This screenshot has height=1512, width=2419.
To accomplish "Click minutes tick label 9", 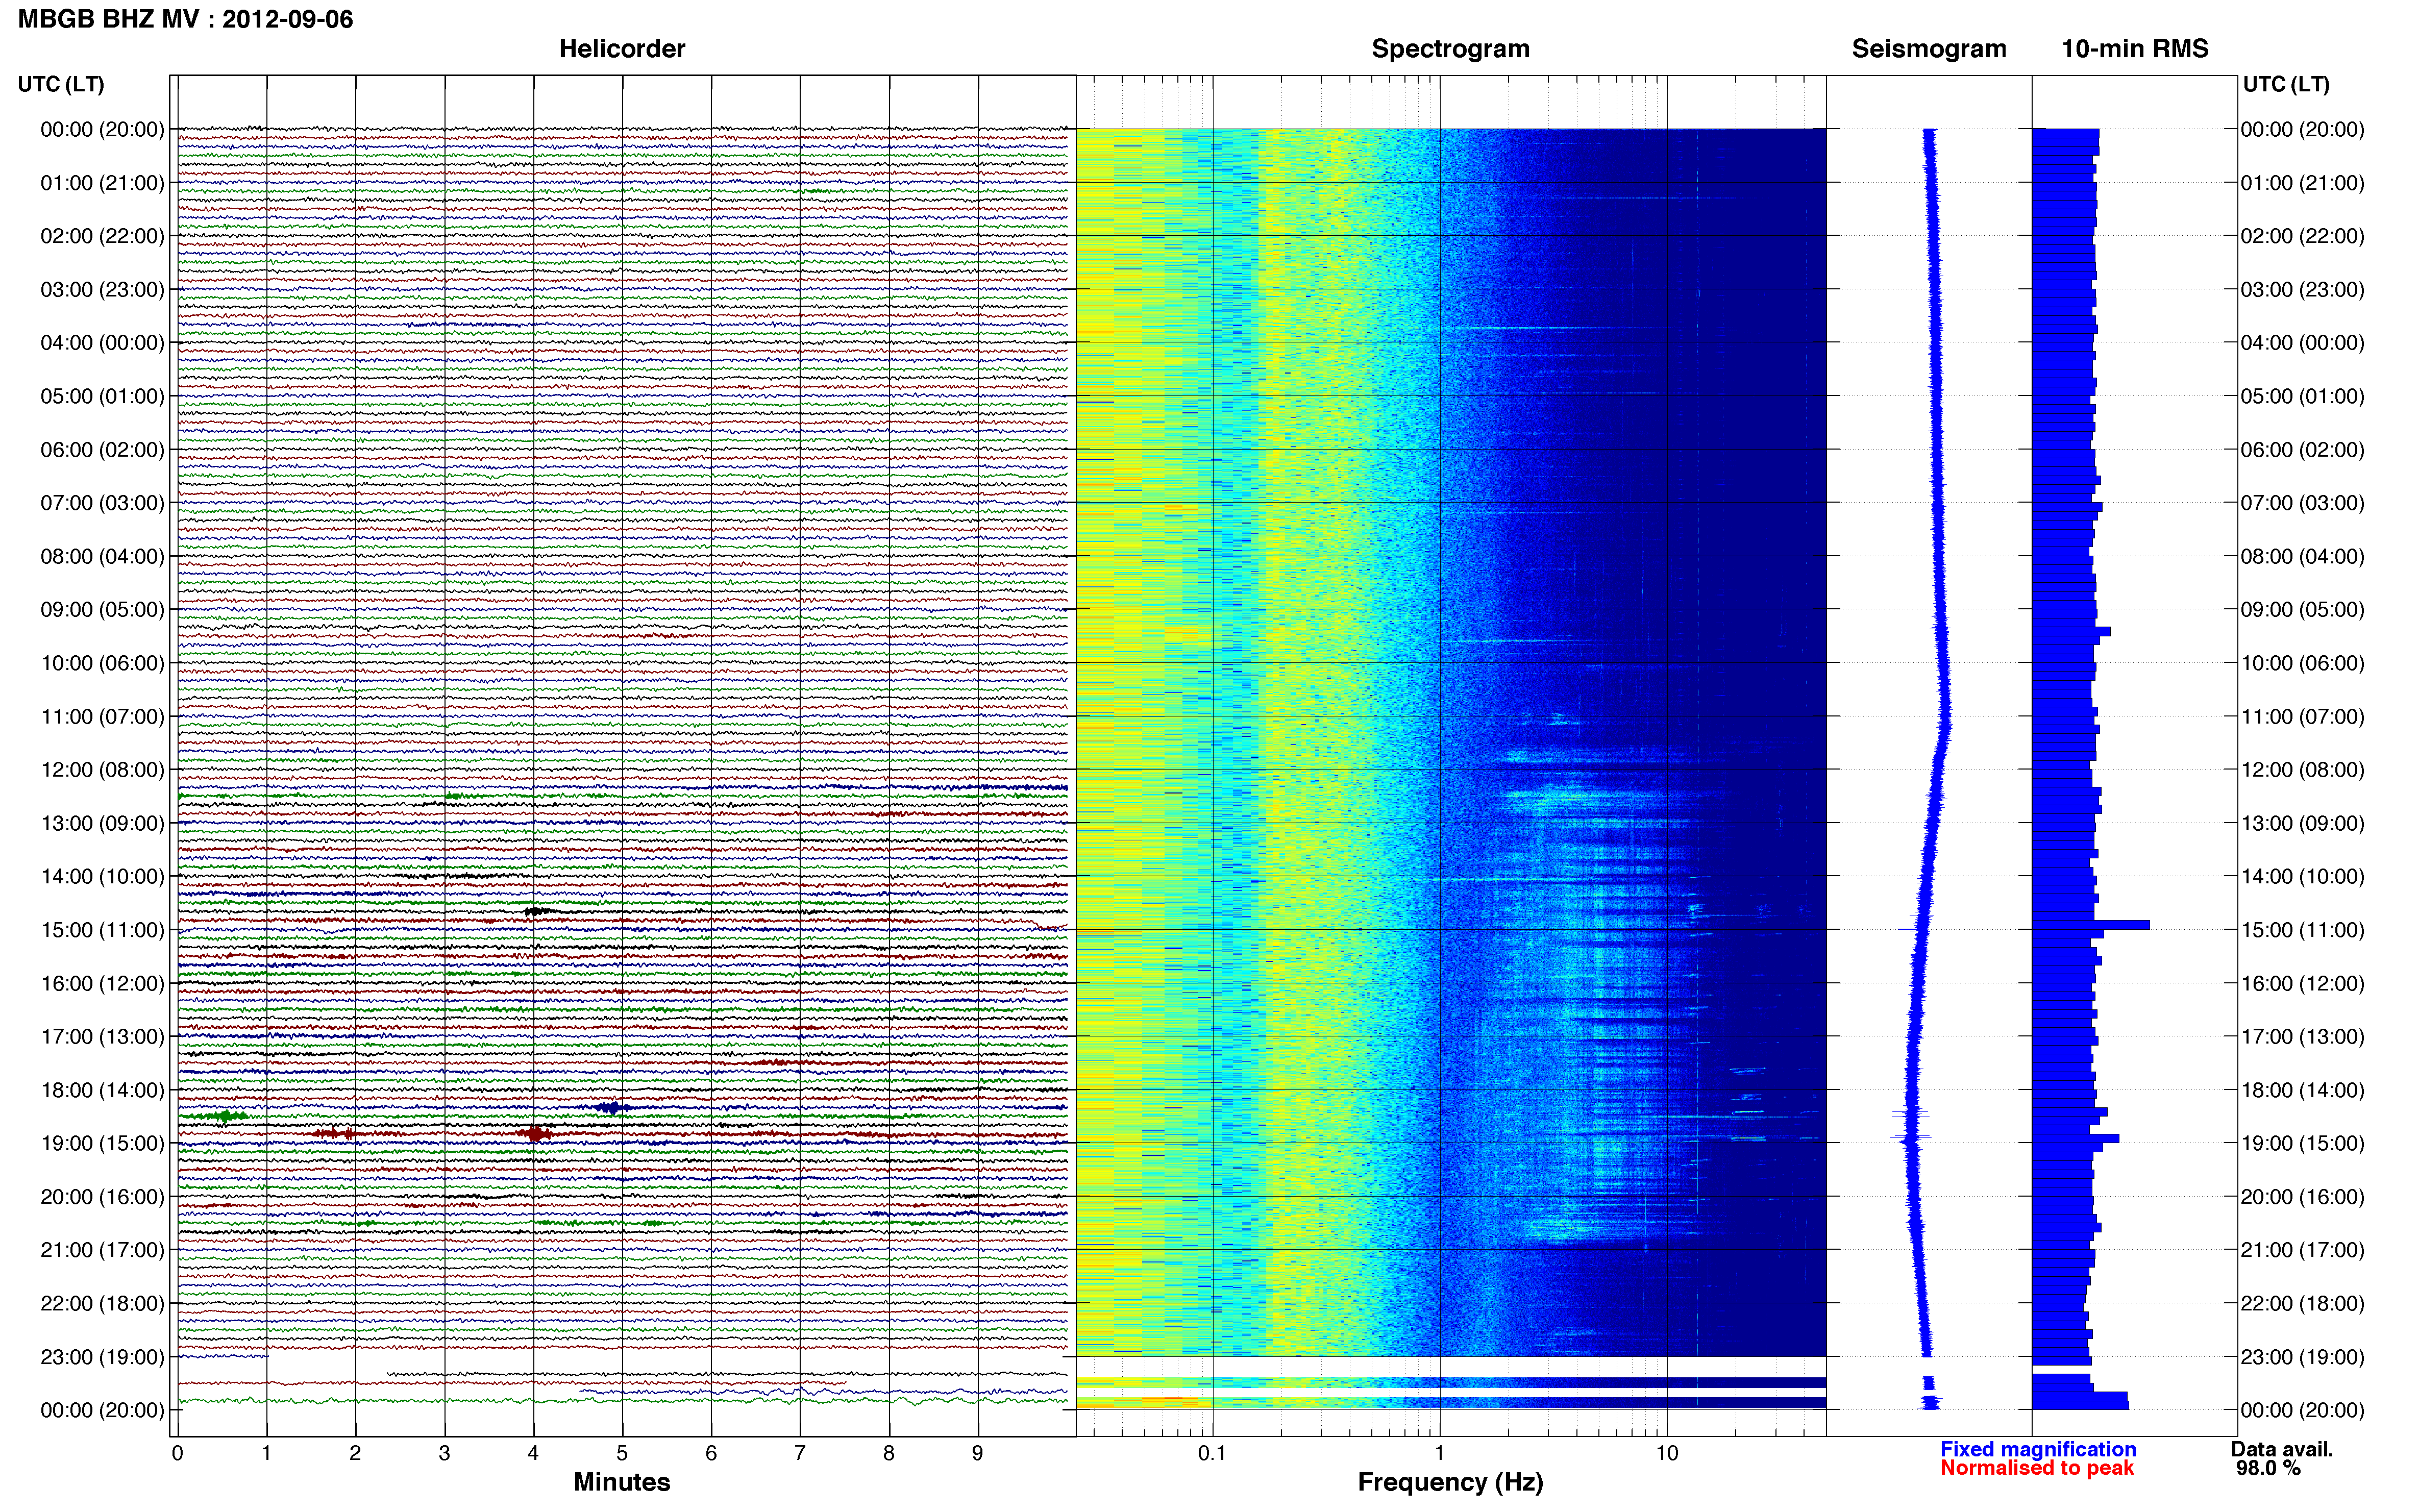I will coord(978,1453).
